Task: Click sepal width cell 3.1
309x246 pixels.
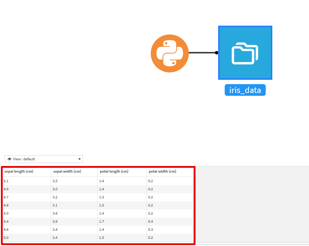Action: coord(74,205)
